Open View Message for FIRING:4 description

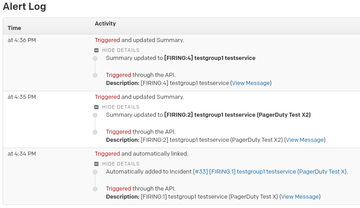tap(251, 83)
